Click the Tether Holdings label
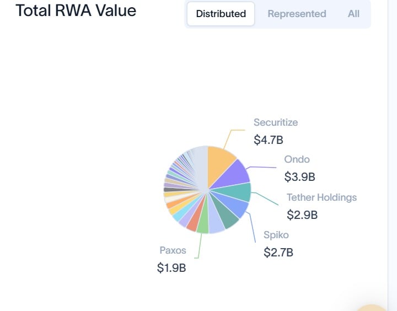Viewport: 397px width, 311px height. coord(321,197)
